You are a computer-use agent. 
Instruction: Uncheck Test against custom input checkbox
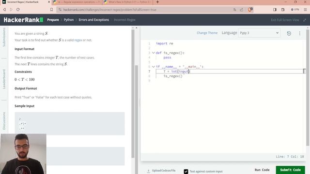coord(186,172)
